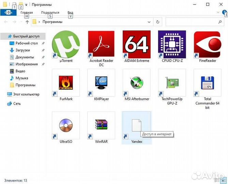Open Загрузки in the navigation pane
Screen dimensions: 228x184
(22, 50)
